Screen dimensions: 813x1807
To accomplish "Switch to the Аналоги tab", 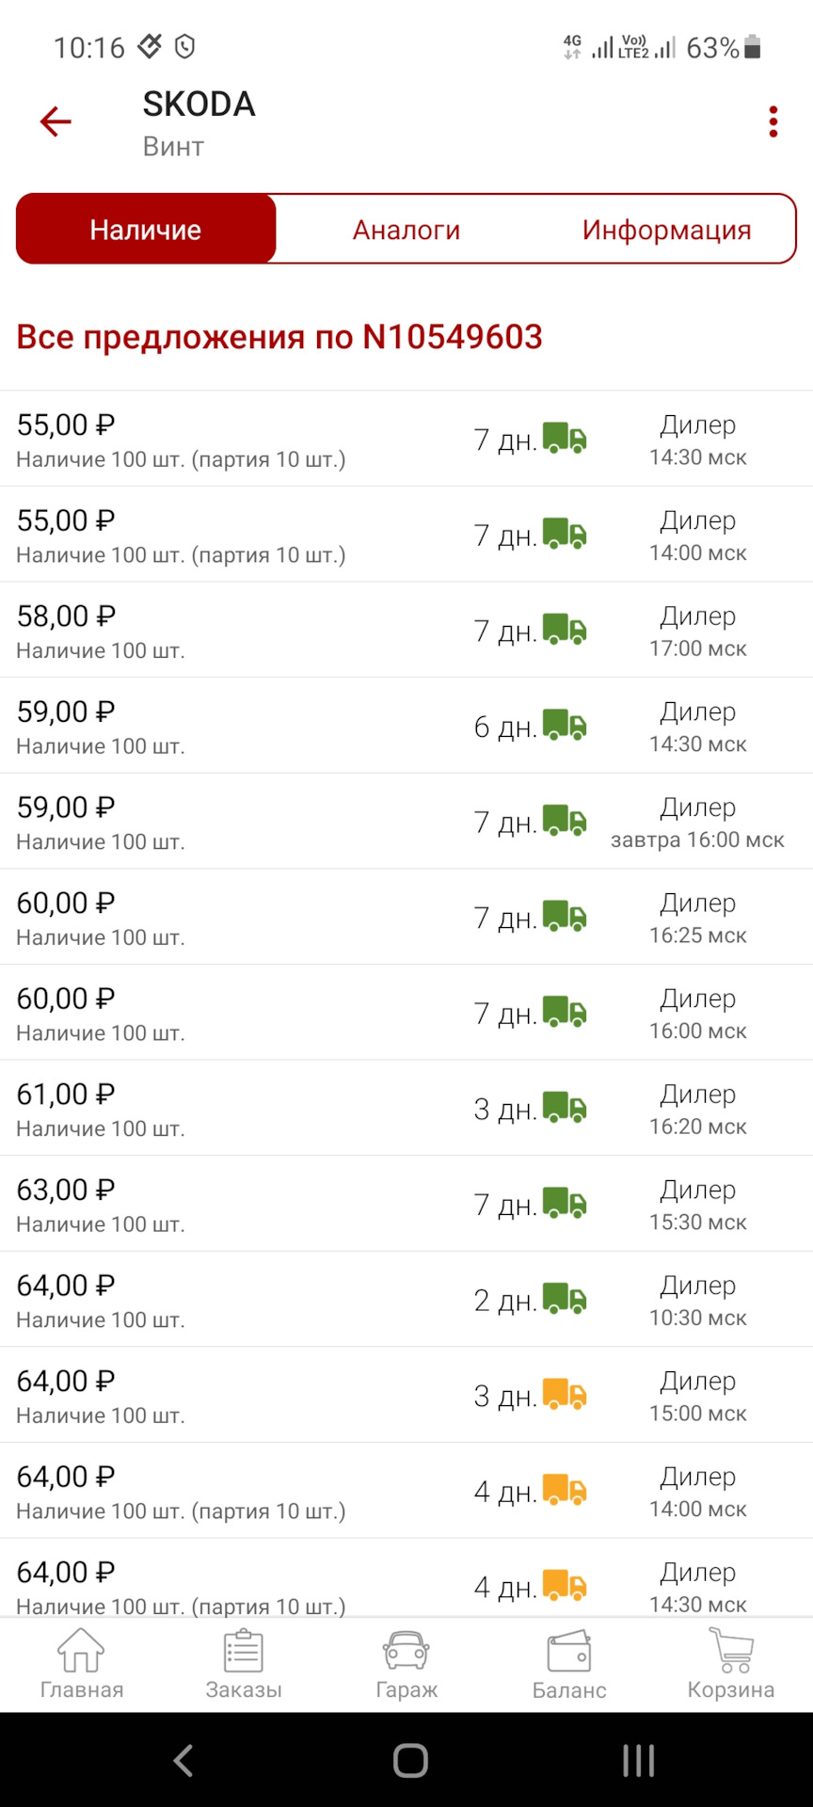I will click(x=406, y=230).
